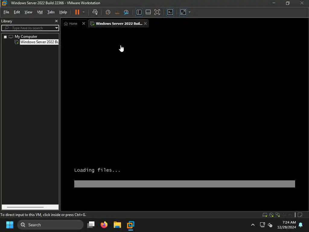The height and width of the screenshot is (232, 309).
Task: Click the message log icon in status bar
Action: (x=300, y=215)
